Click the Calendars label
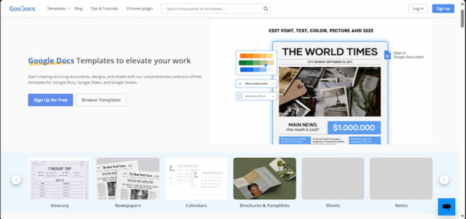 click(196, 205)
